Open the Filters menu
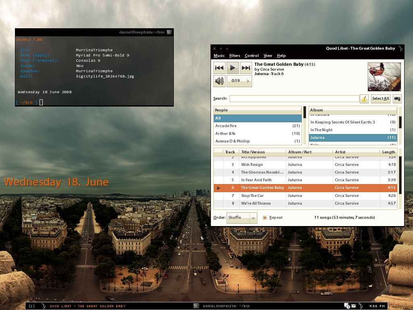 (x=235, y=56)
